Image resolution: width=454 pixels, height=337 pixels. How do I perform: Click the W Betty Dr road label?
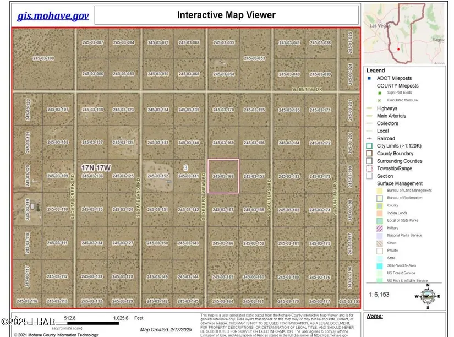pyautogui.click(x=307, y=88)
